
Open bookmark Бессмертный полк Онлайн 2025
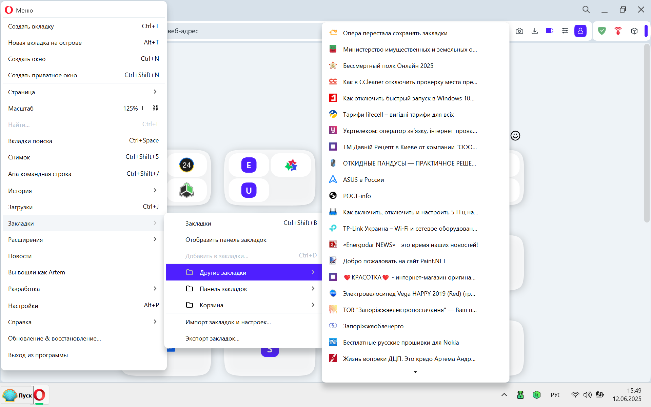pyautogui.click(x=415, y=65)
